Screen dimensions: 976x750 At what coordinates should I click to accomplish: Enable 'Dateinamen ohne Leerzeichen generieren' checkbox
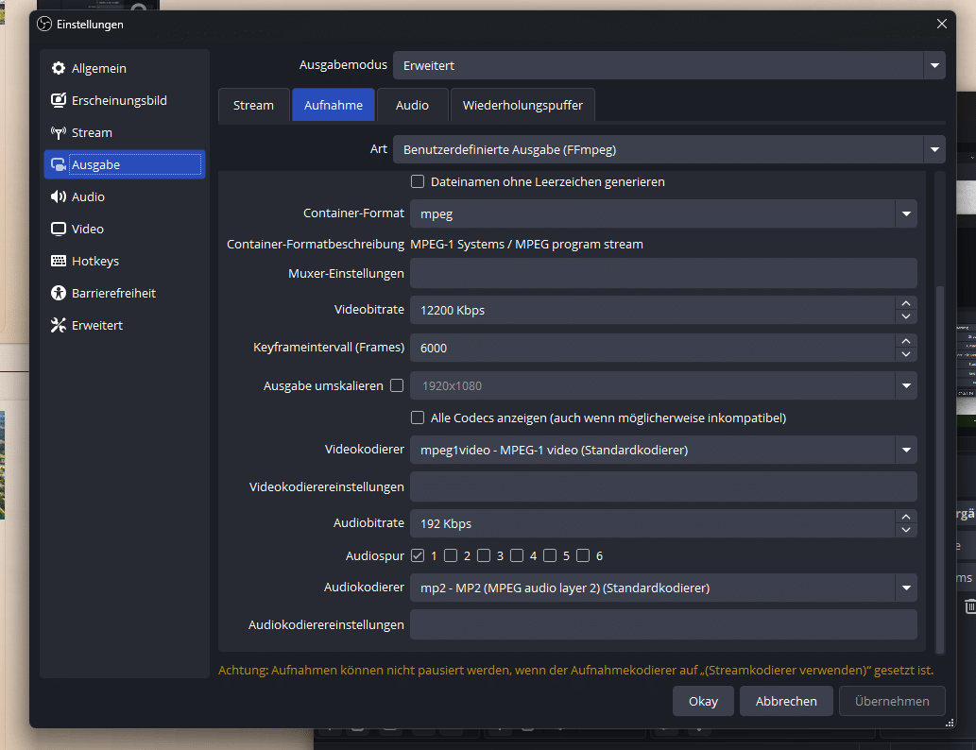click(418, 181)
